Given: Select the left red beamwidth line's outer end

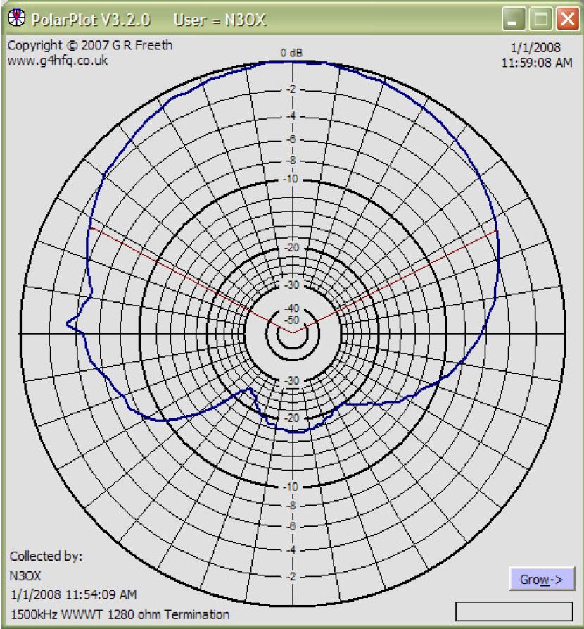Looking at the screenshot, I should [x=90, y=228].
